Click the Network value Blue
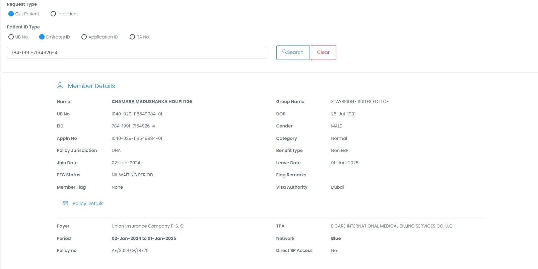Viewport: 538px width, 269px height. (x=336, y=238)
